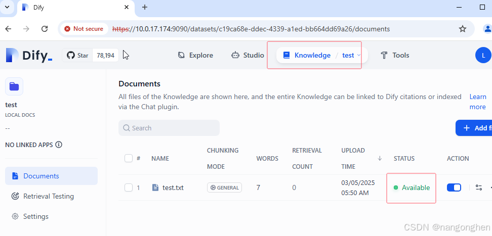The height and width of the screenshot is (236, 492).
Task: Go back in browser
Action: pyautogui.click(x=8, y=29)
